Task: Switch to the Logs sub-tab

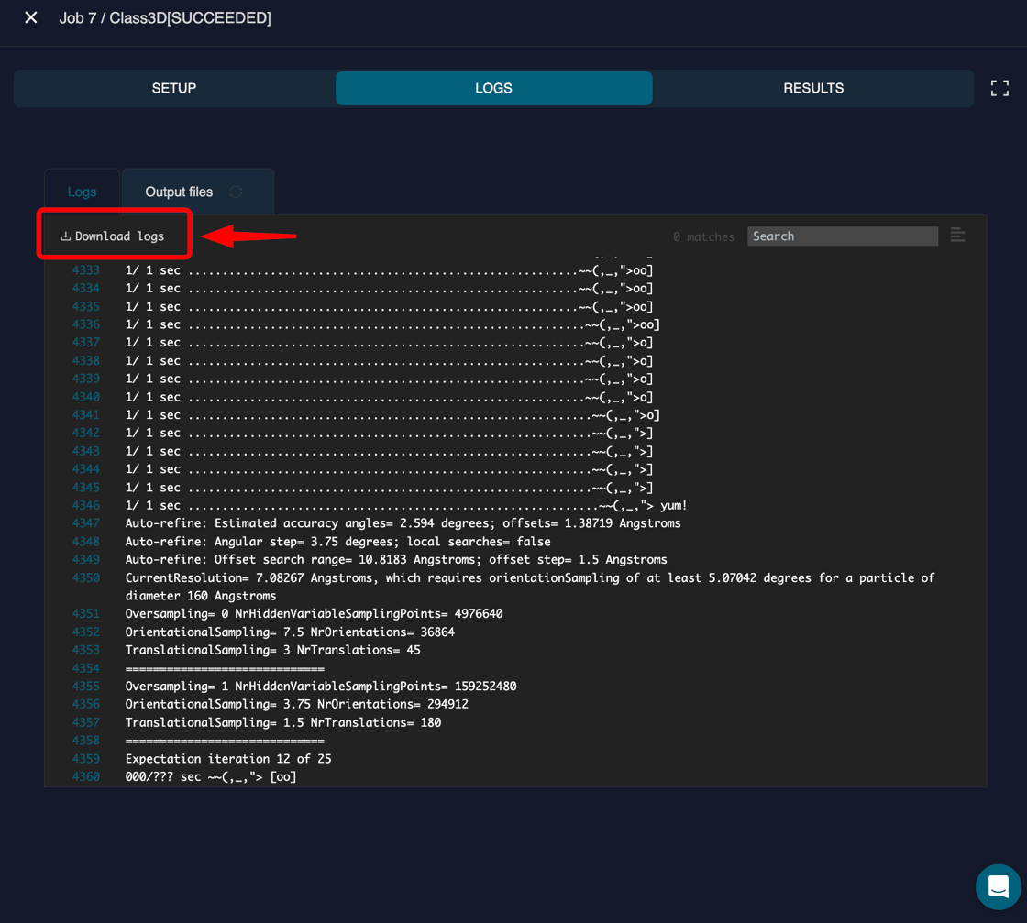Action: coord(82,192)
